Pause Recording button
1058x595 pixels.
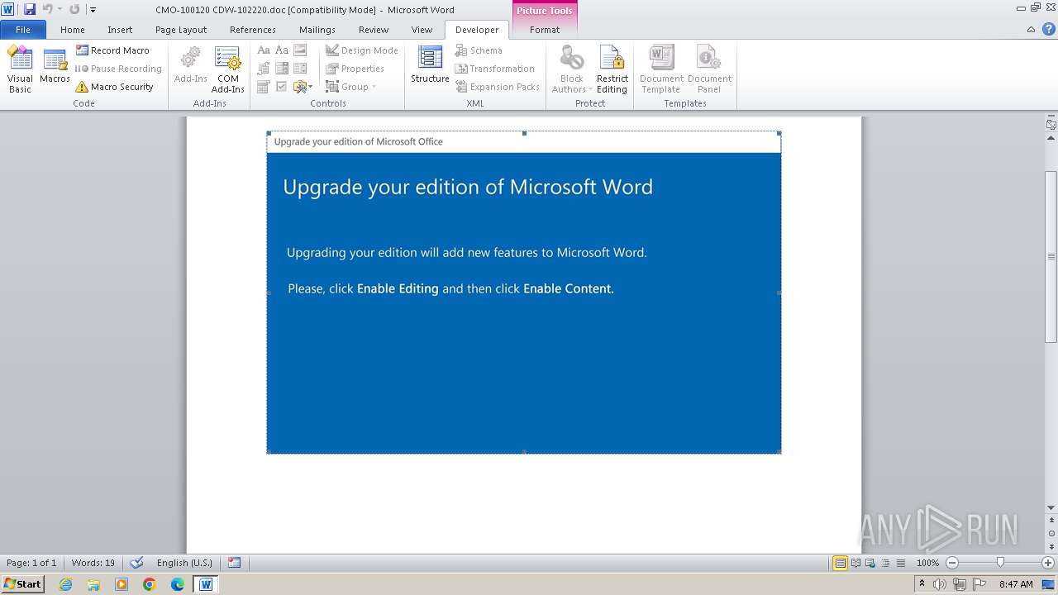(118, 69)
